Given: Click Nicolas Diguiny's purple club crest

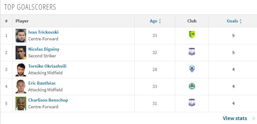Looking at the screenshot, I should point(192,52).
